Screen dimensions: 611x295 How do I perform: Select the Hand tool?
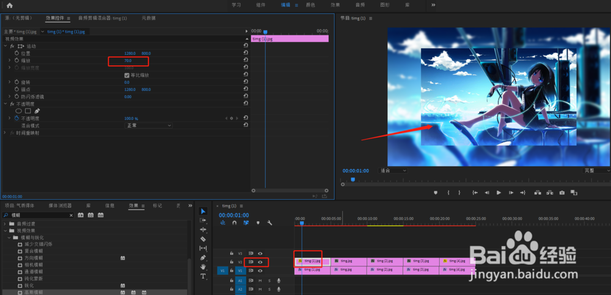203,267
